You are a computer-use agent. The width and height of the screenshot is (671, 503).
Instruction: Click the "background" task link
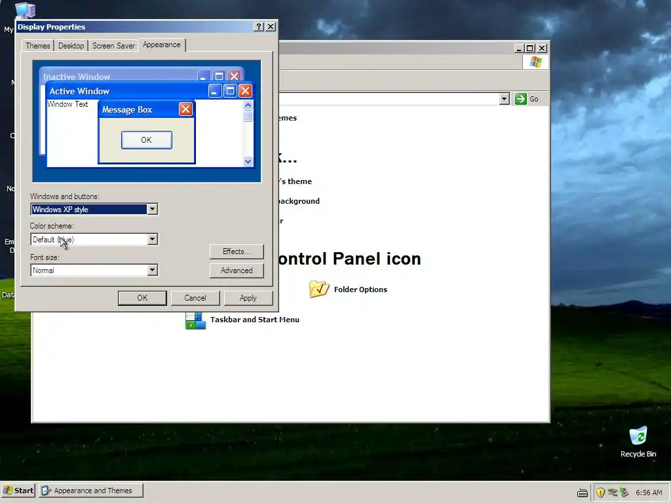click(299, 201)
